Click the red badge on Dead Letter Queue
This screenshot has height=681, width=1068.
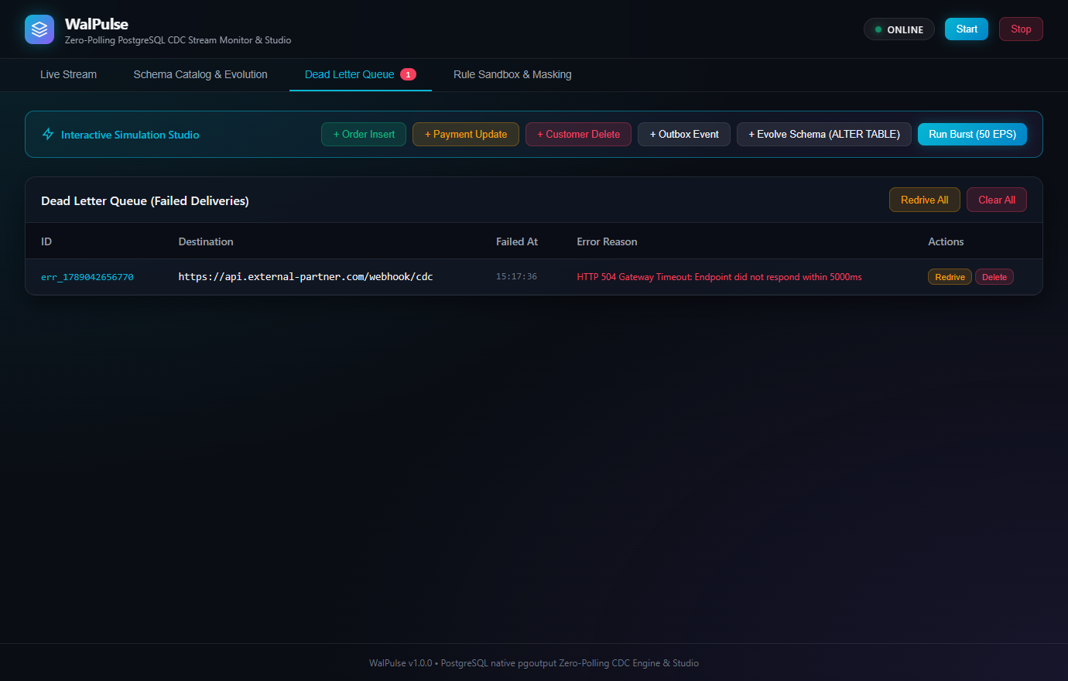408,74
